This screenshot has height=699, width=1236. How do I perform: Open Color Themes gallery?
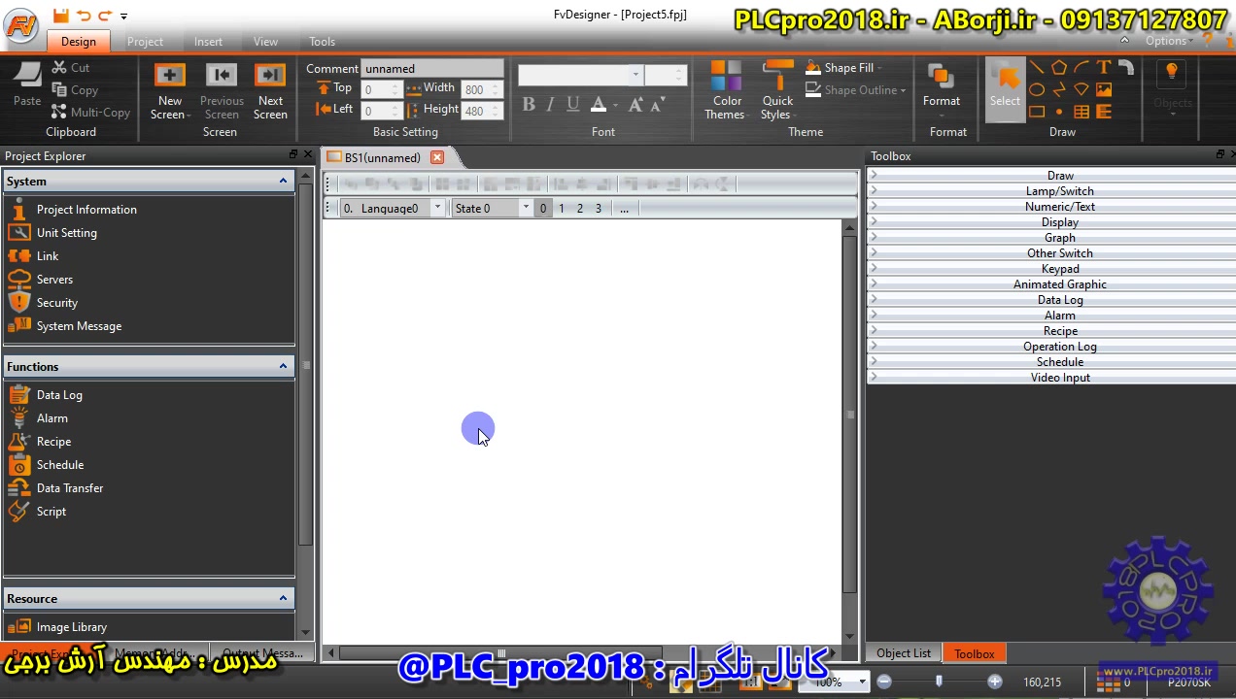tap(725, 91)
